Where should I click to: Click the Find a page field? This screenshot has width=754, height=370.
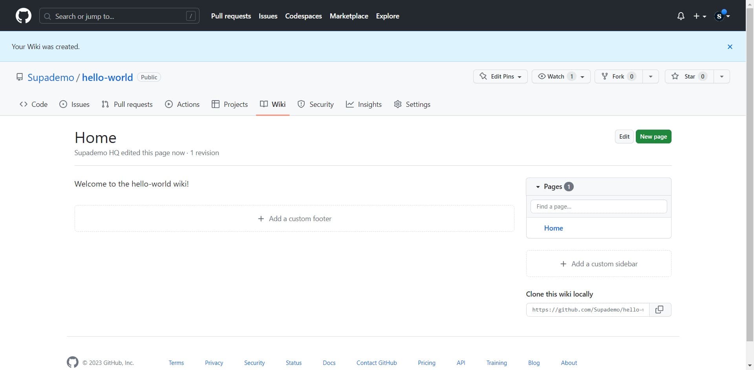click(x=598, y=206)
